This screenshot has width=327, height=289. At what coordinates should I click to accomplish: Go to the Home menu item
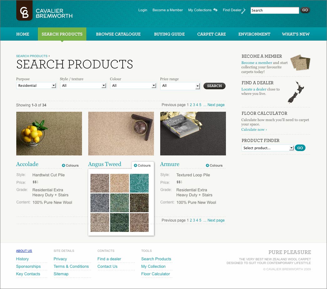(23, 34)
